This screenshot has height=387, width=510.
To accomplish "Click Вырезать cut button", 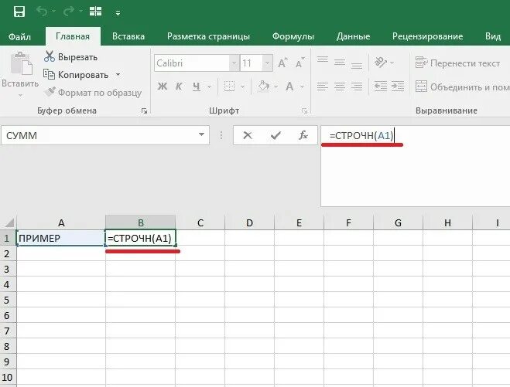I will coord(70,57).
